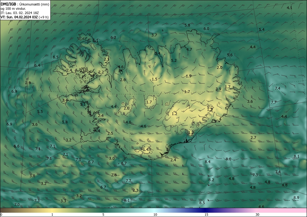Select the '6.1' map value
The height and width of the screenshot is (217, 307).
pos(95,40)
